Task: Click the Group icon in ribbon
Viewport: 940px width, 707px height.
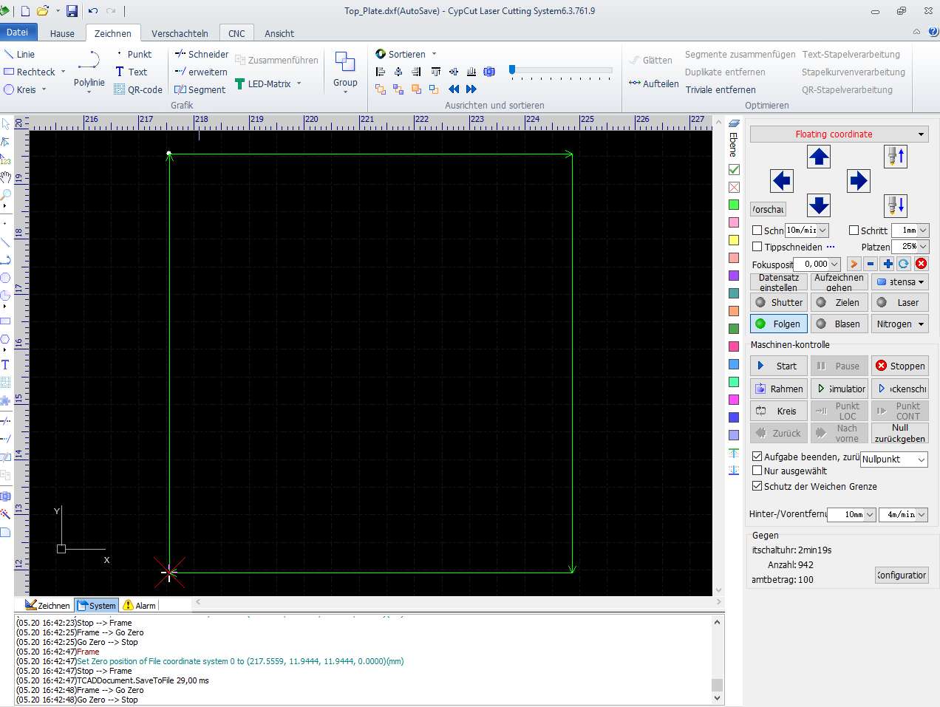Action: click(344, 69)
